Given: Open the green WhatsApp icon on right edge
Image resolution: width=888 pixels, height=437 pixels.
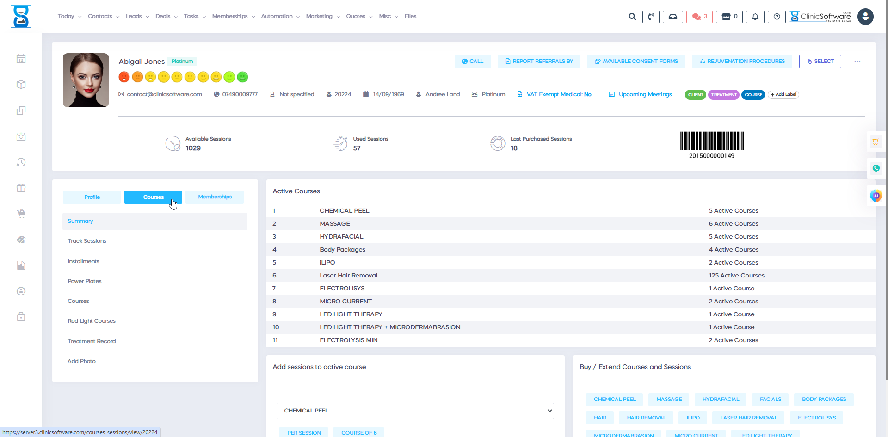Looking at the screenshot, I should coord(876,168).
